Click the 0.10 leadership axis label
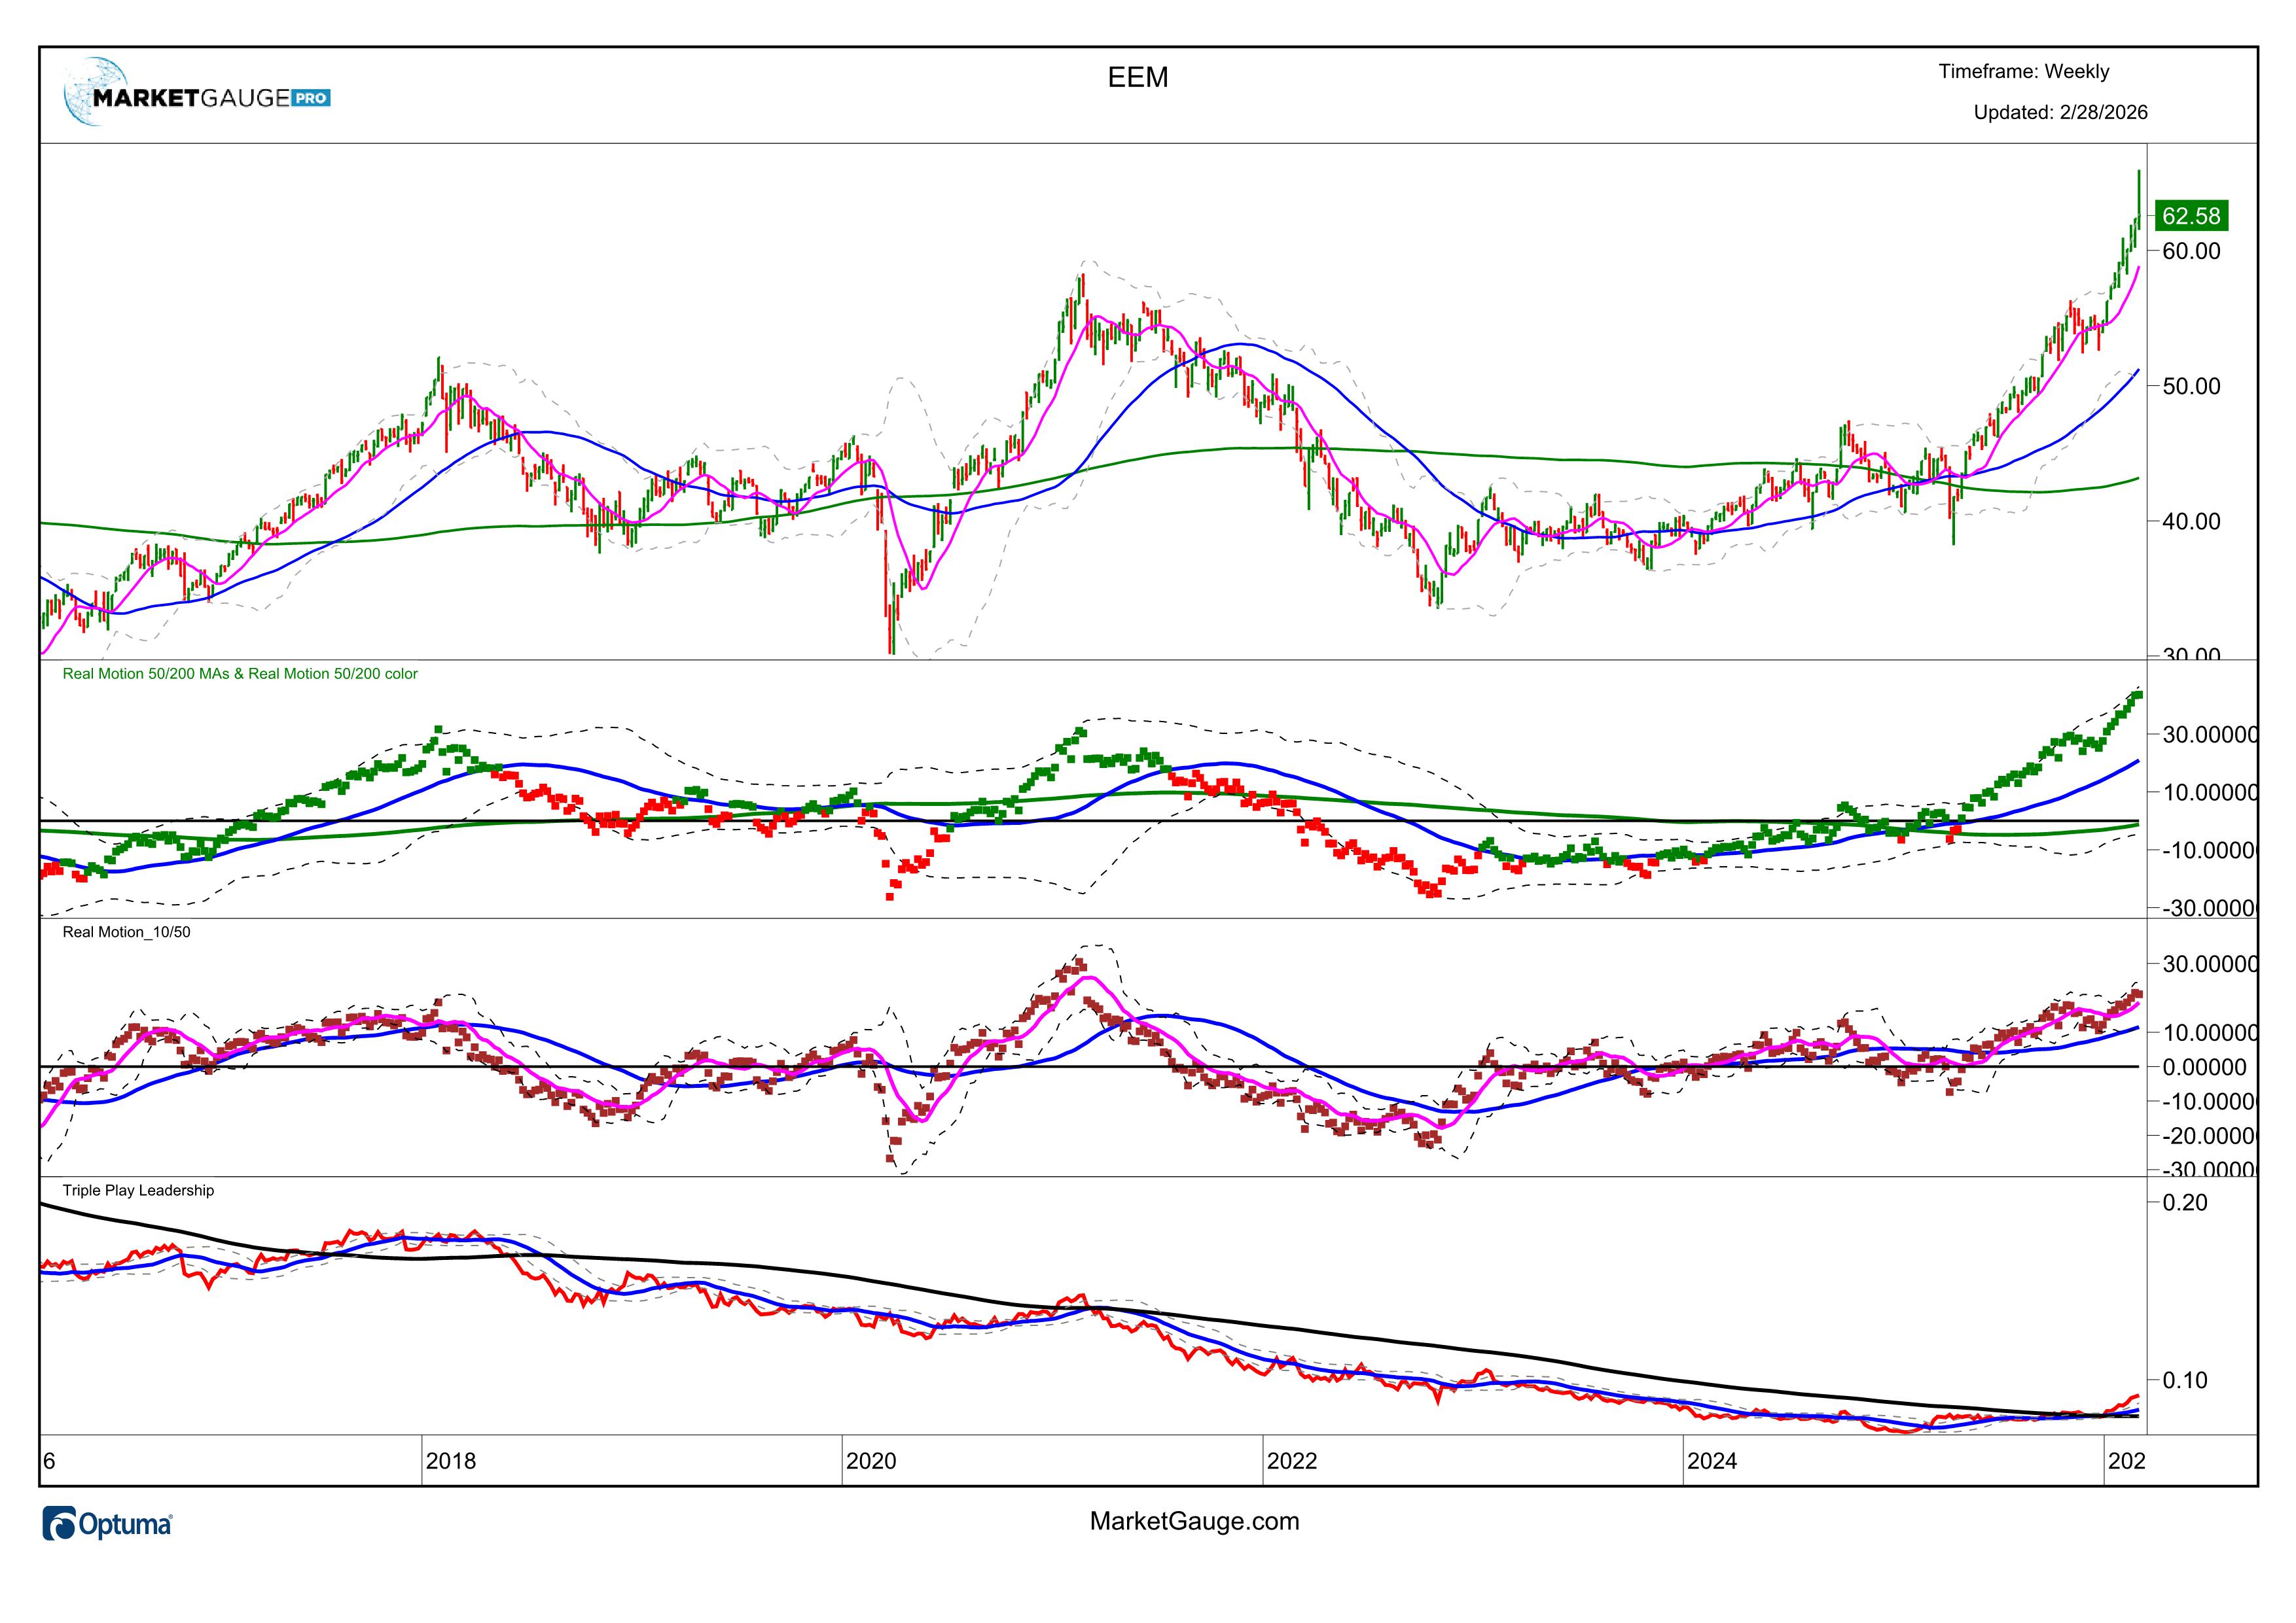Screen dimensions: 2296x1623 (2184, 1380)
